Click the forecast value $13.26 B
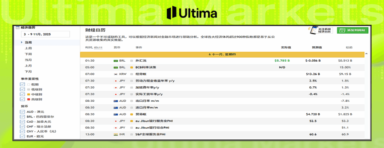The image size is (384, 148). click(313, 74)
